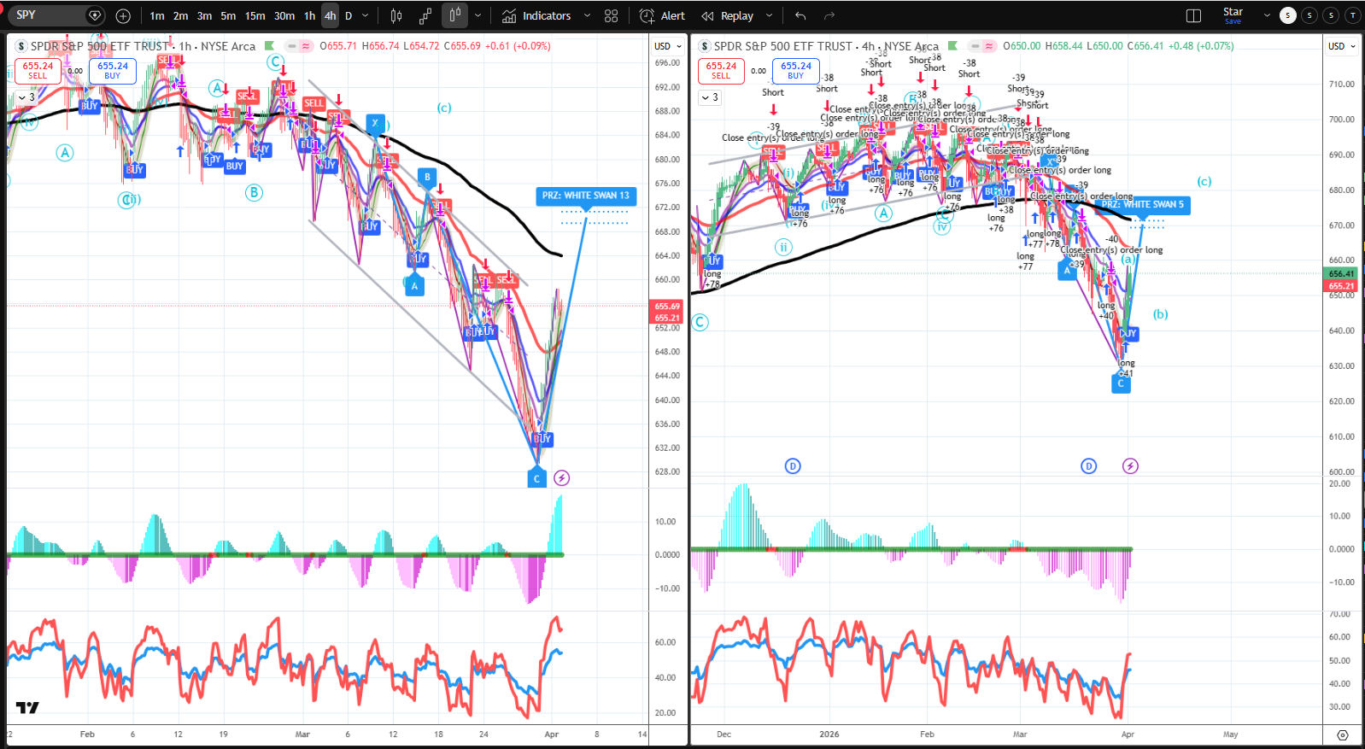Open the Indicators dialog
The width and height of the screenshot is (1365, 749).
point(536,15)
